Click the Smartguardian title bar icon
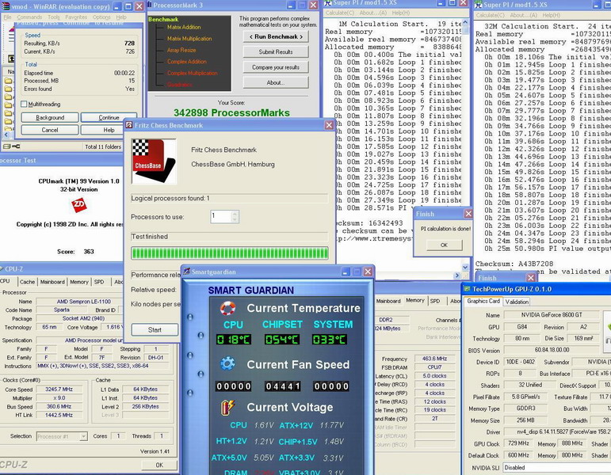The height and width of the screenshot is (475, 611). coord(187,272)
